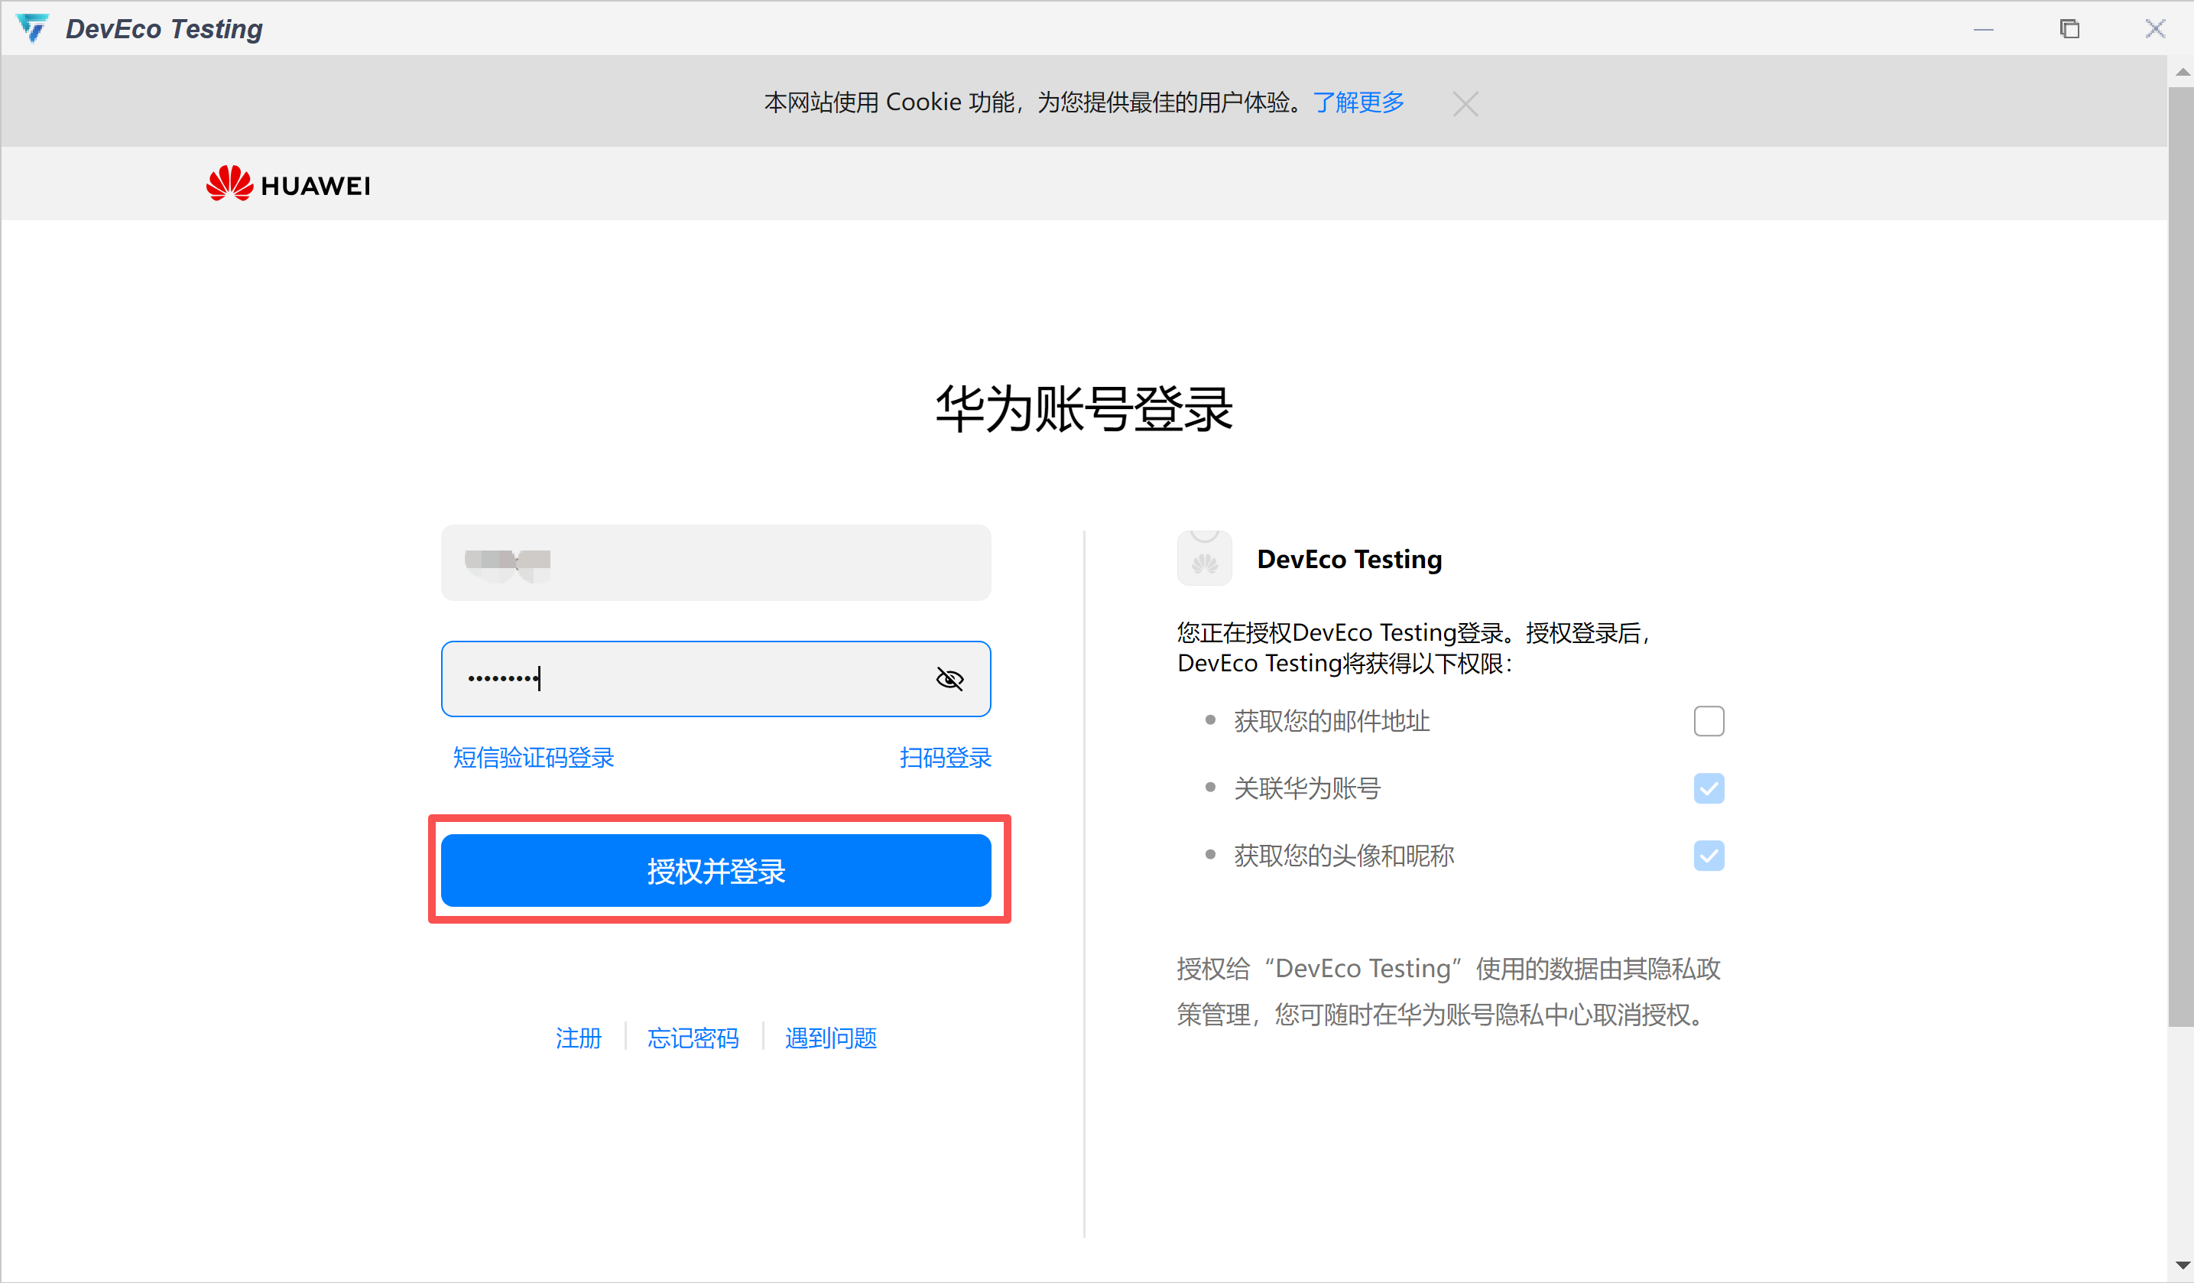Switch to 扫码登录 QR login
Image resolution: width=2194 pixels, height=1283 pixels.
946,757
